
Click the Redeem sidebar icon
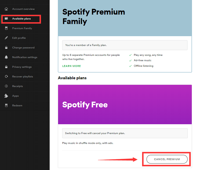[x=6, y=105]
